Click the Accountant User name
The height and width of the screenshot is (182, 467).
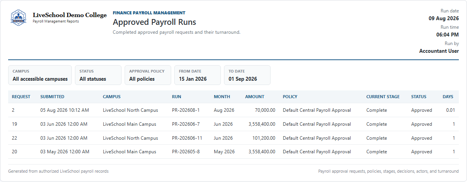tap(439, 51)
